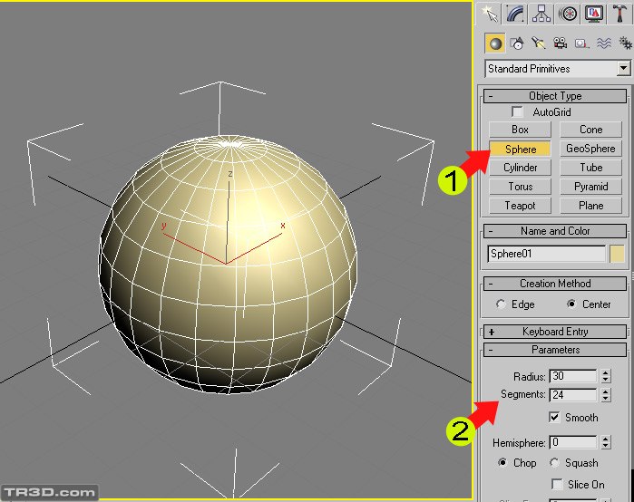Open the Utilities hammer tab

click(x=620, y=14)
